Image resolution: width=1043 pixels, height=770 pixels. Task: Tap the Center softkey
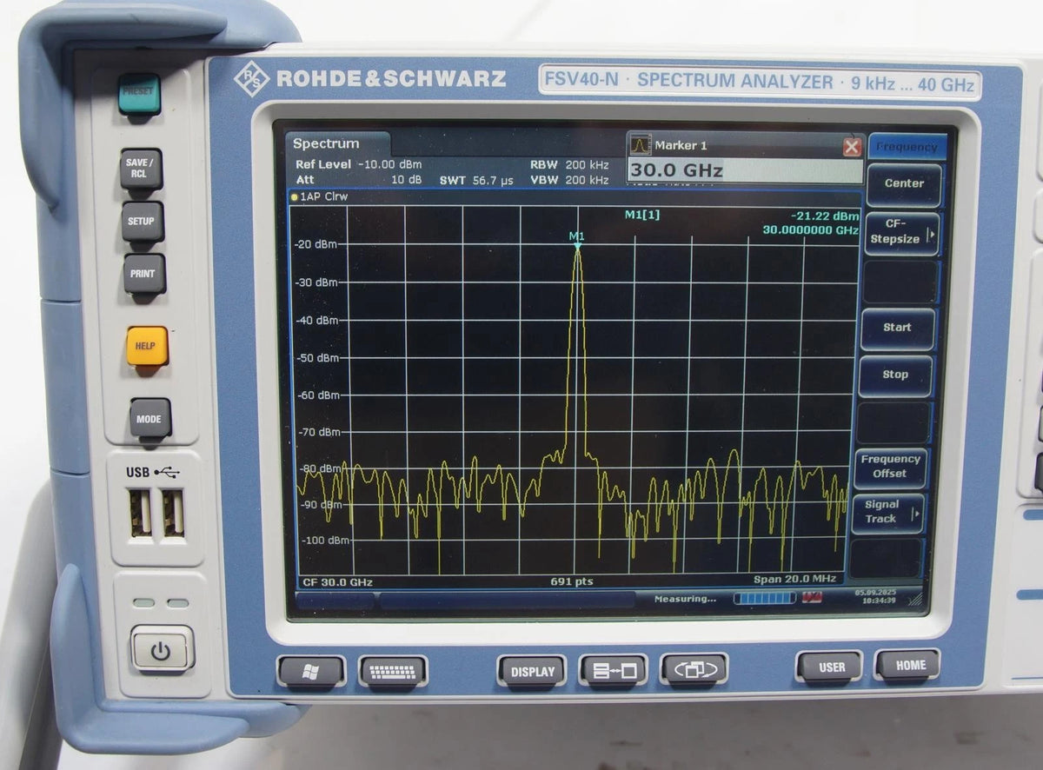904,183
